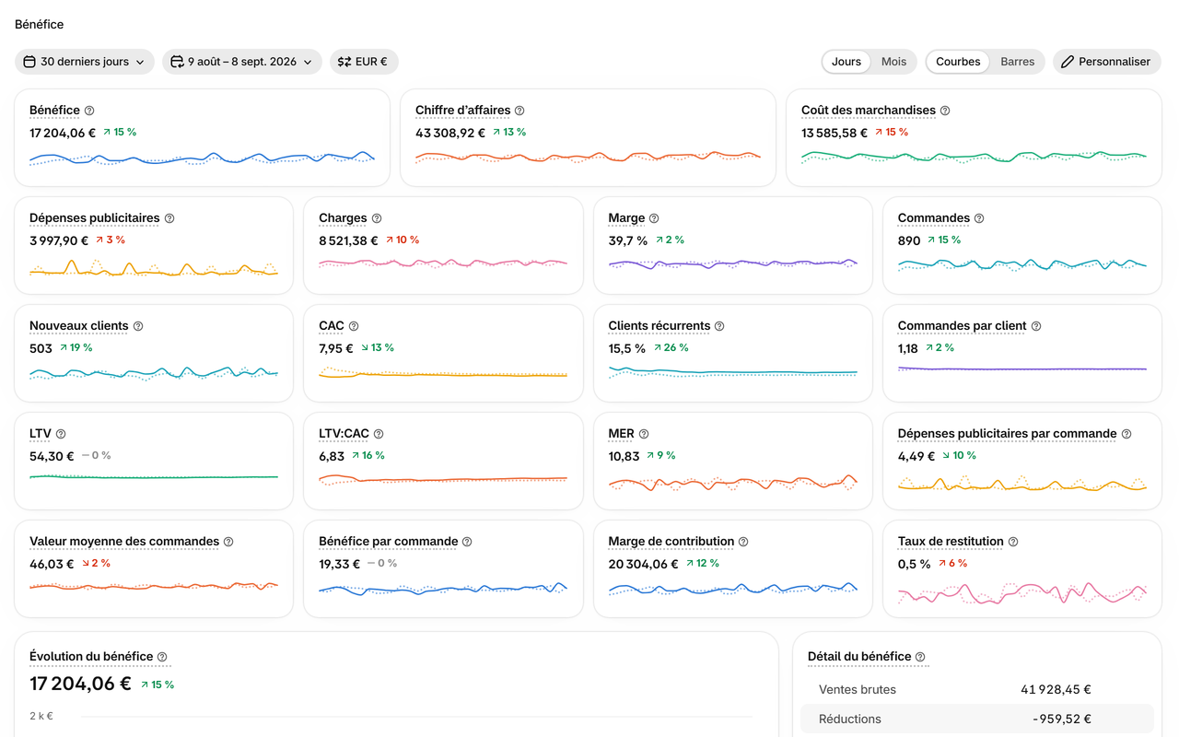Click the Clients récurrents value 15,5 %
This screenshot has height=737, width=1179.
[x=627, y=348]
